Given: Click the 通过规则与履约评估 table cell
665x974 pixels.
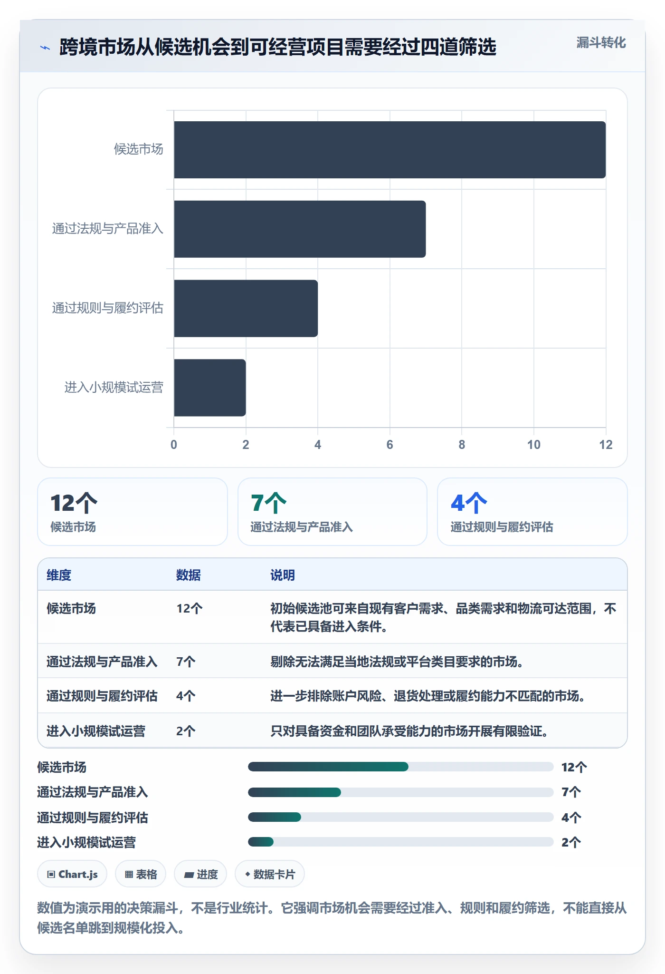Looking at the screenshot, I should coord(102,696).
